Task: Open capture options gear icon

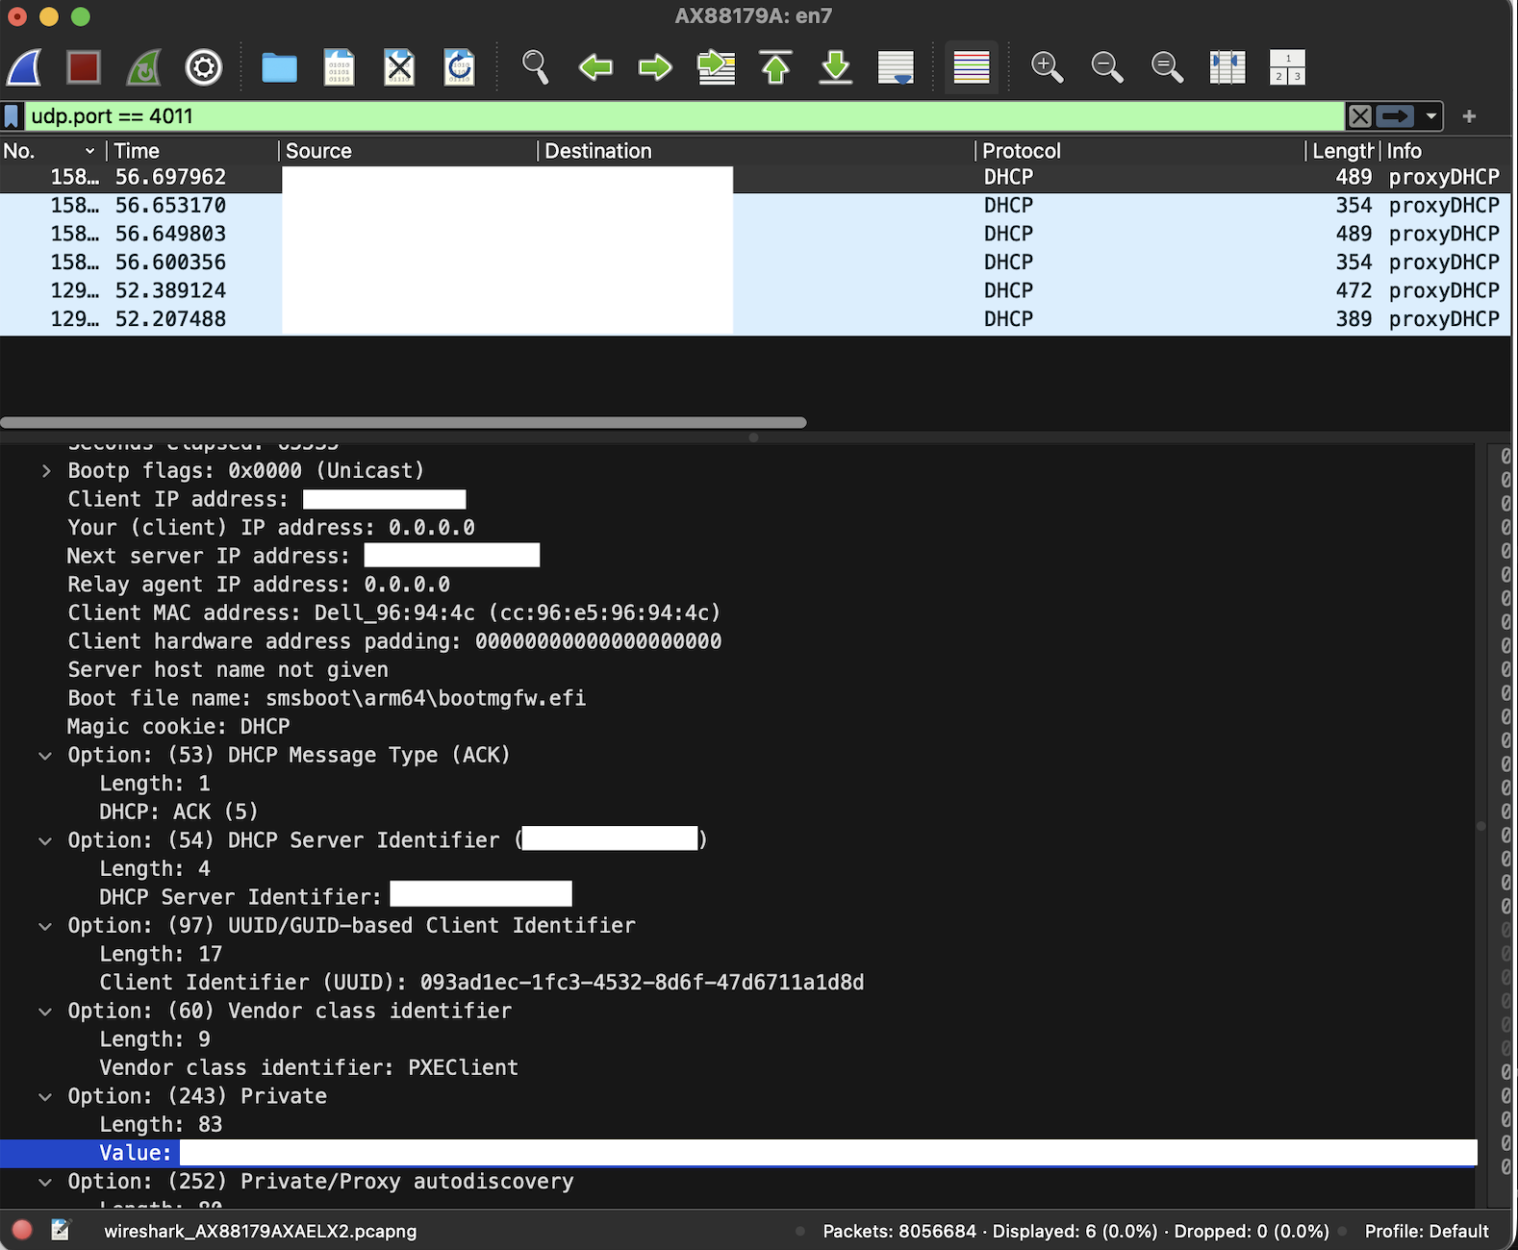Action: (x=203, y=67)
